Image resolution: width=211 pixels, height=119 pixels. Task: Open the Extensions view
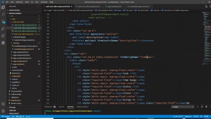3,36
